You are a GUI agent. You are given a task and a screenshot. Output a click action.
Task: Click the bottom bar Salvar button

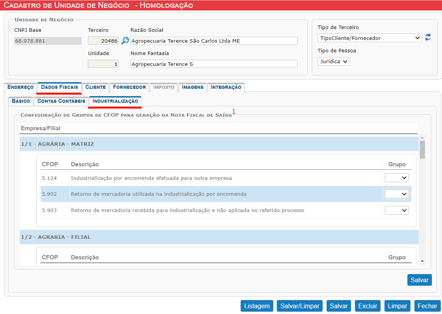coord(339,306)
